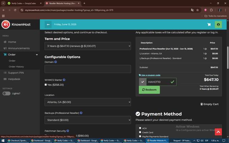Open the tab search dropdown arrow
Image resolution: width=229 pixels, height=143 pixels.
tap(3, 3)
